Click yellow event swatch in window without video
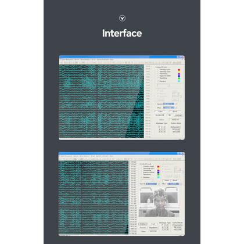 click(179, 72)
